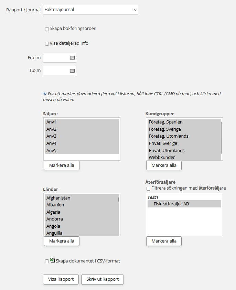Image resolution: width=236 pixels, height=290 pixels.
Task: Enable Skapa bokföringsorder checkbox
Action: [x=47, y=29]
